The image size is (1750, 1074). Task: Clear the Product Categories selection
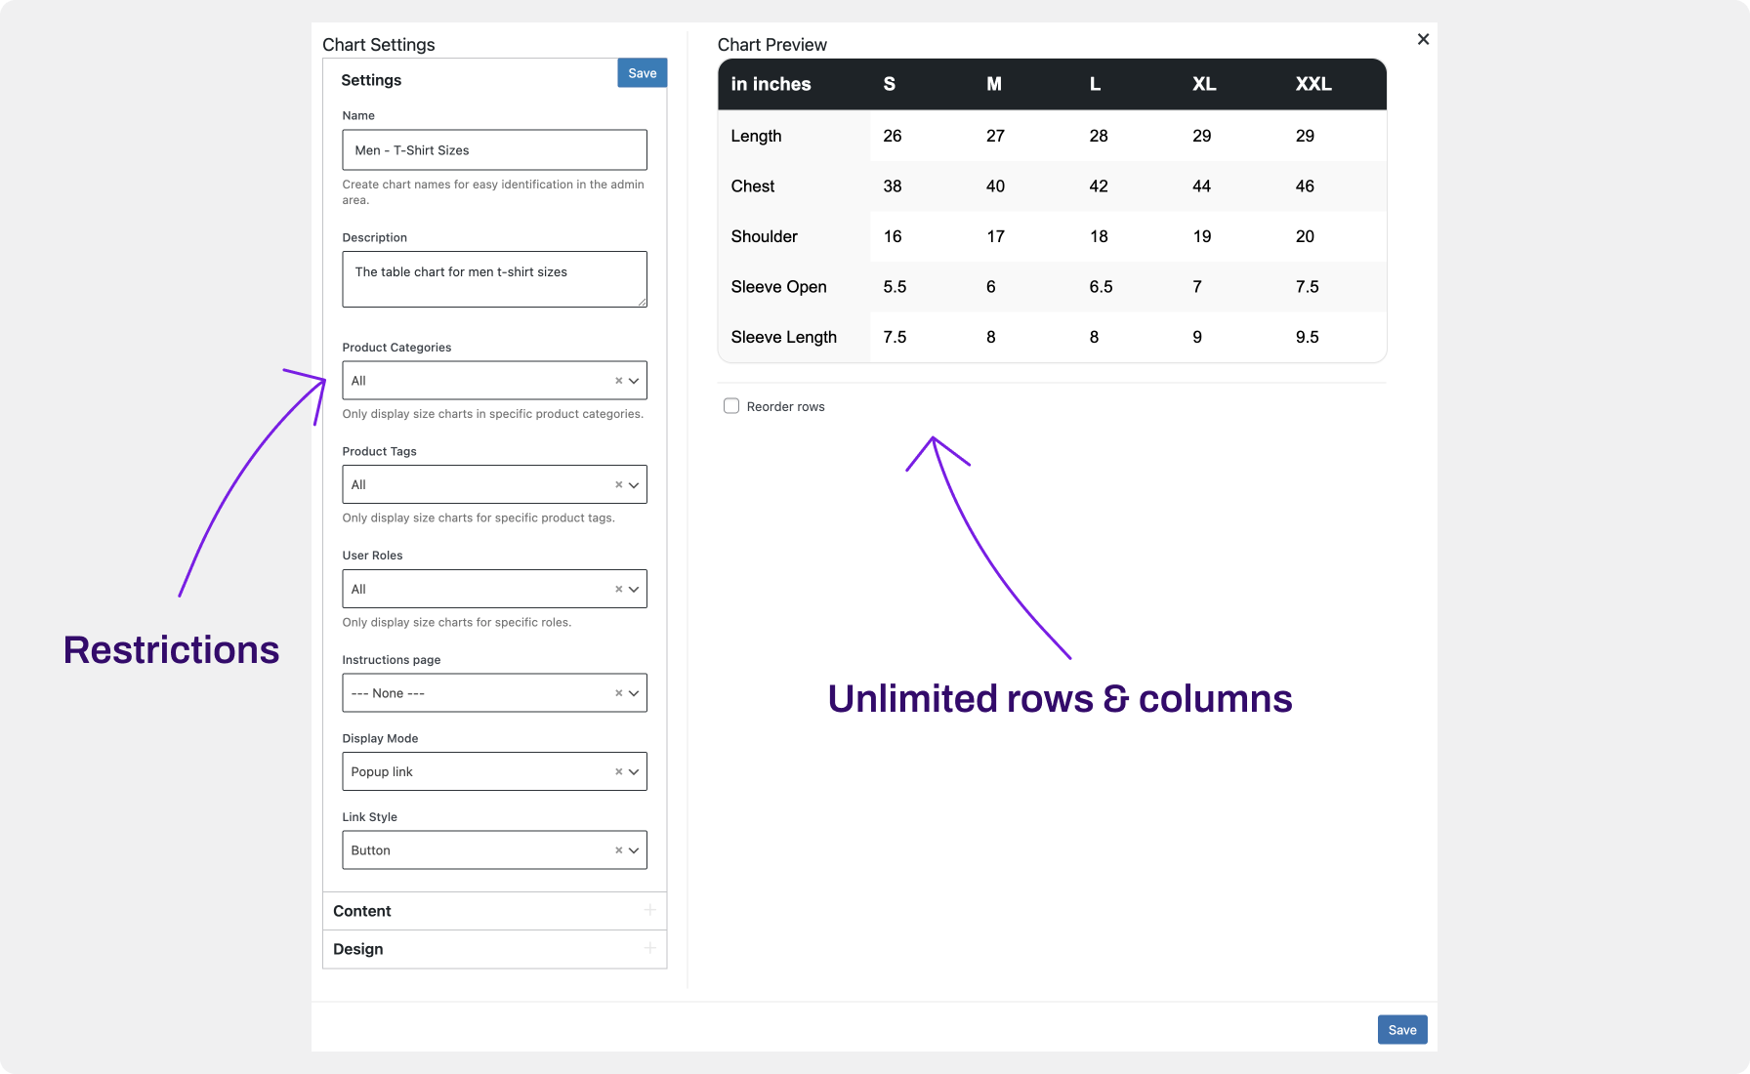(x=617, y=380)
